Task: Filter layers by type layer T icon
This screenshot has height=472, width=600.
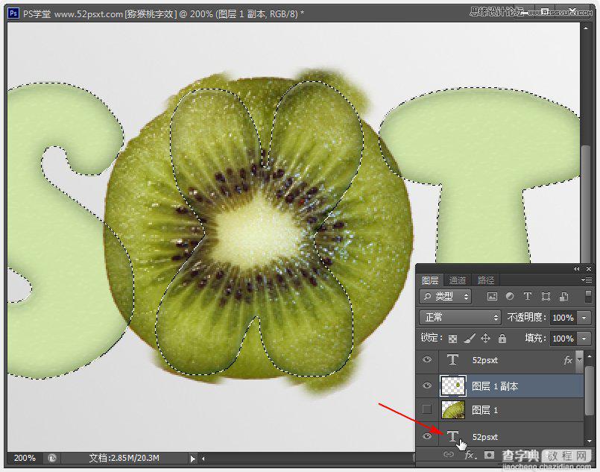Action: (x=527, y=296)
